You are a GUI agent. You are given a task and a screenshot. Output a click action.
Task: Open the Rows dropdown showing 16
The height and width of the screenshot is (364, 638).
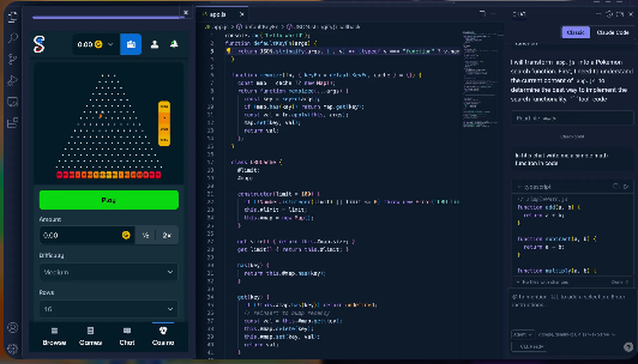[108, 309]
